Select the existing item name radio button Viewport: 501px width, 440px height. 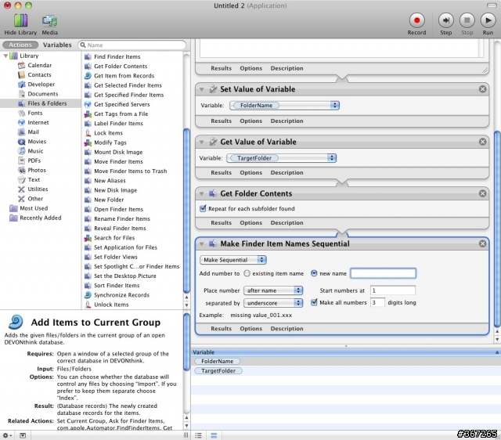click(247, 273)
